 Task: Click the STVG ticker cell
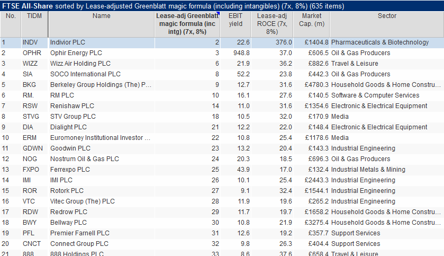coord(34,117)
